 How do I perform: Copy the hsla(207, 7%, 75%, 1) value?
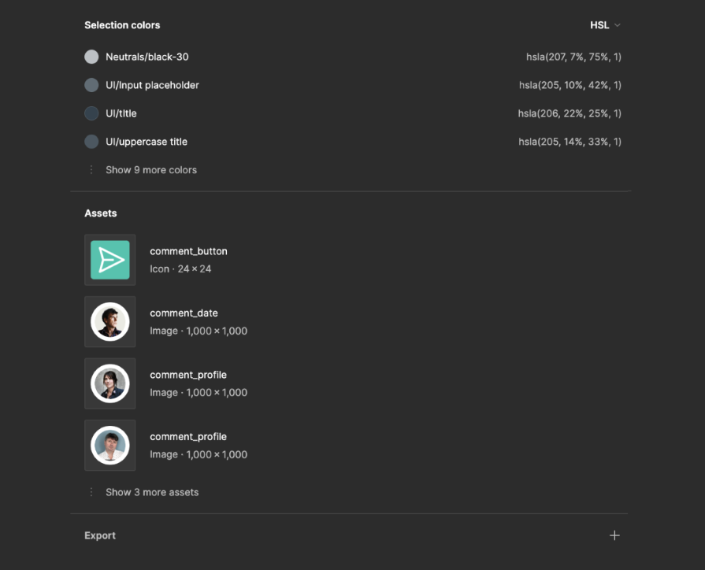(x=573, y=57)
